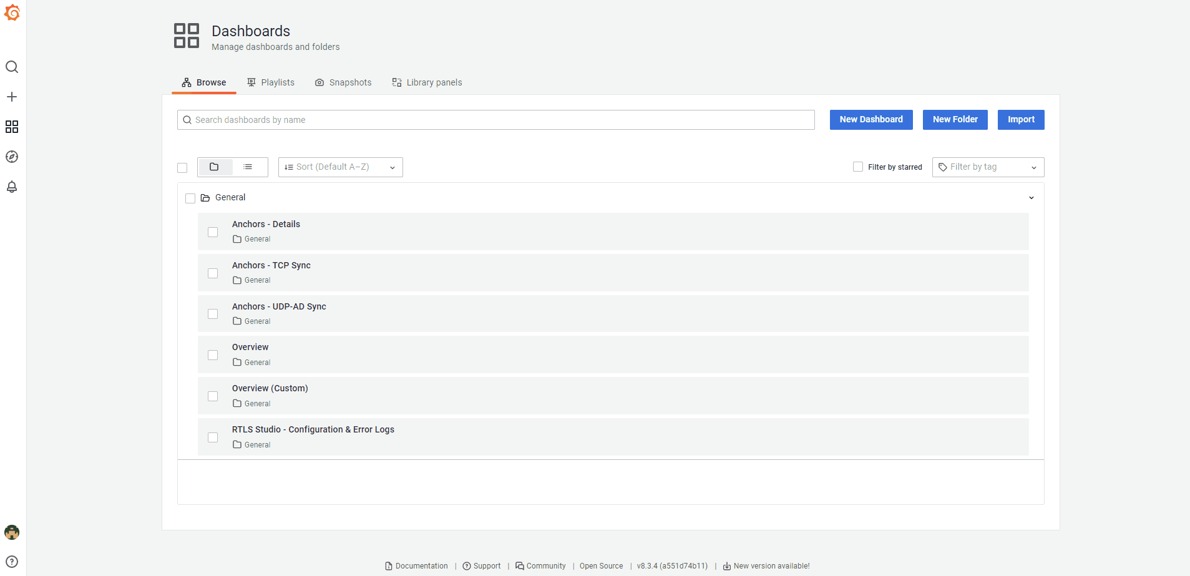Open the Create plus icon in sidebar

(12, 97)
